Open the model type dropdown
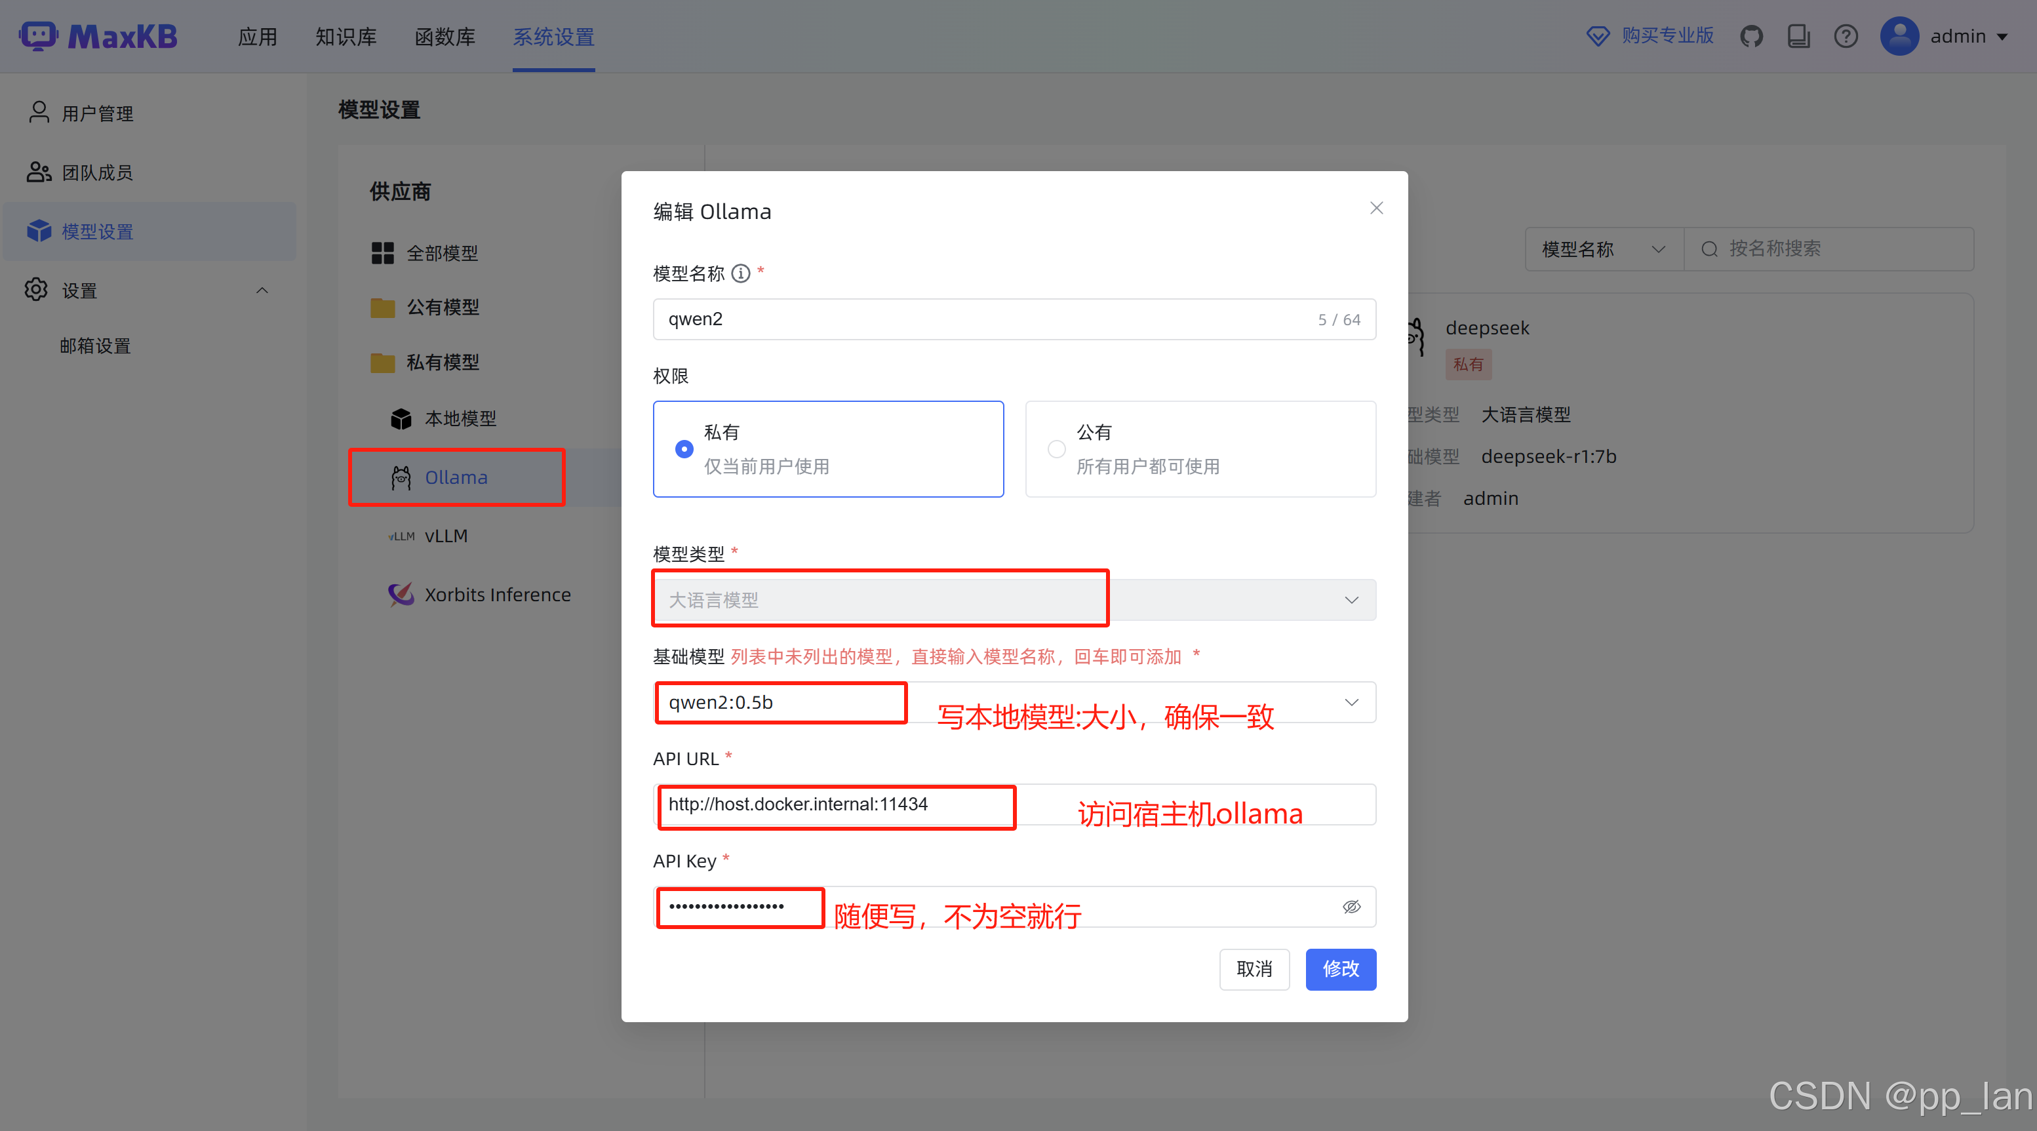 (x=1014, y=599)
